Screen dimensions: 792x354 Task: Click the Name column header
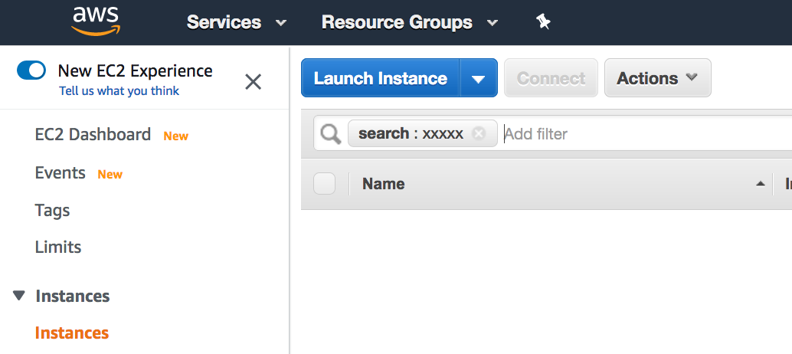(x=384, y=184)
